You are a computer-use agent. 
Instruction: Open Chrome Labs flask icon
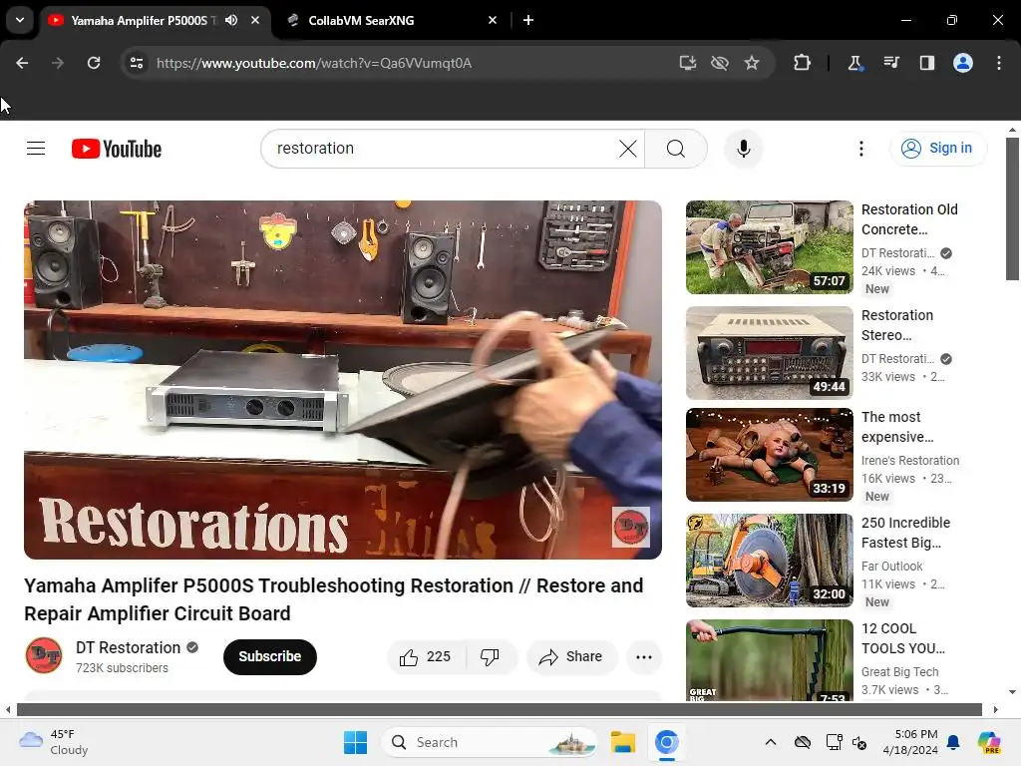pyautogui.click(x=854, y=63)
